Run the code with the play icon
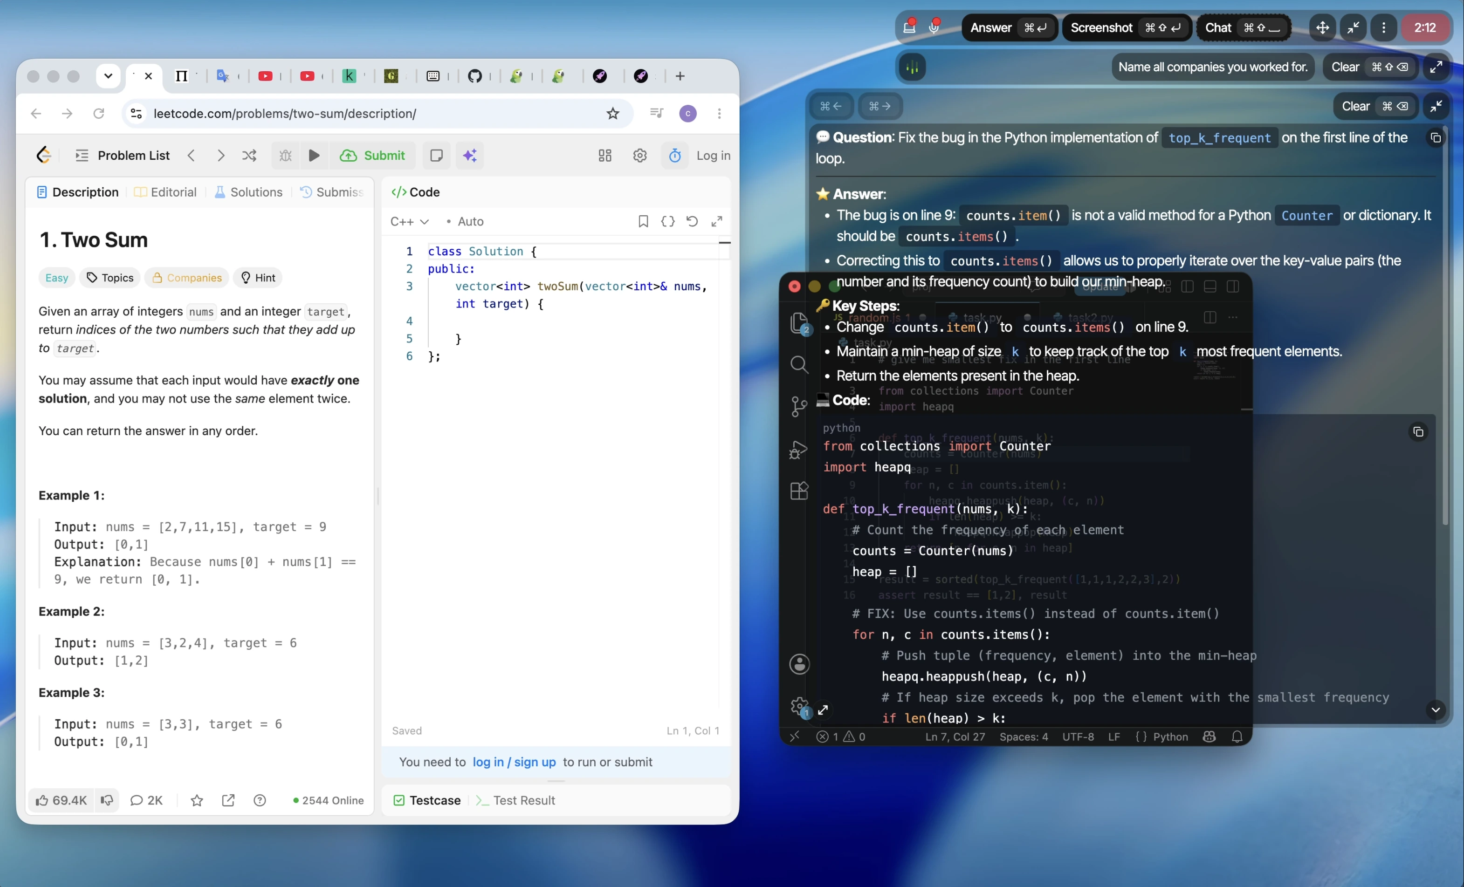 (314, 156)
